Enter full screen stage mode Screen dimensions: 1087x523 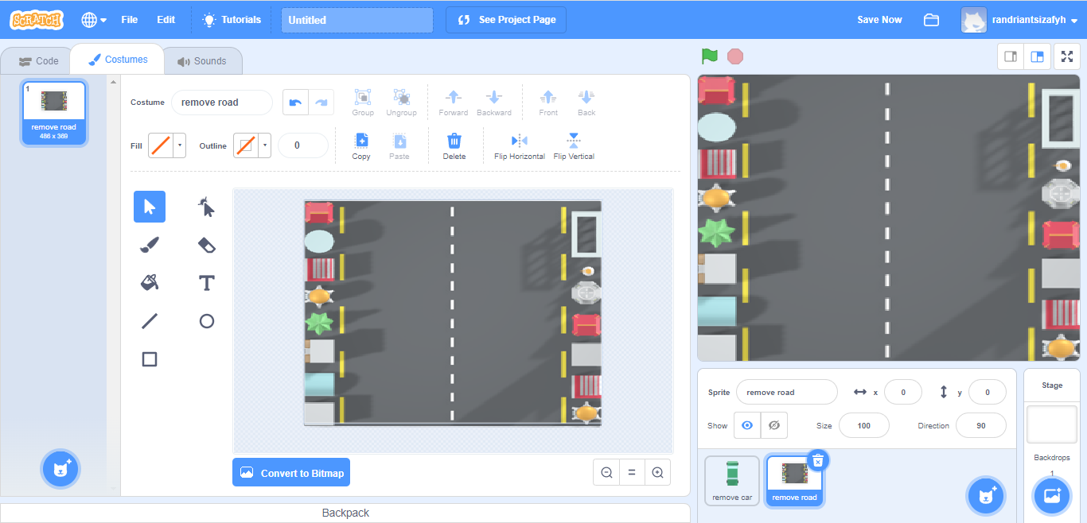click(x=1067, y=56)
